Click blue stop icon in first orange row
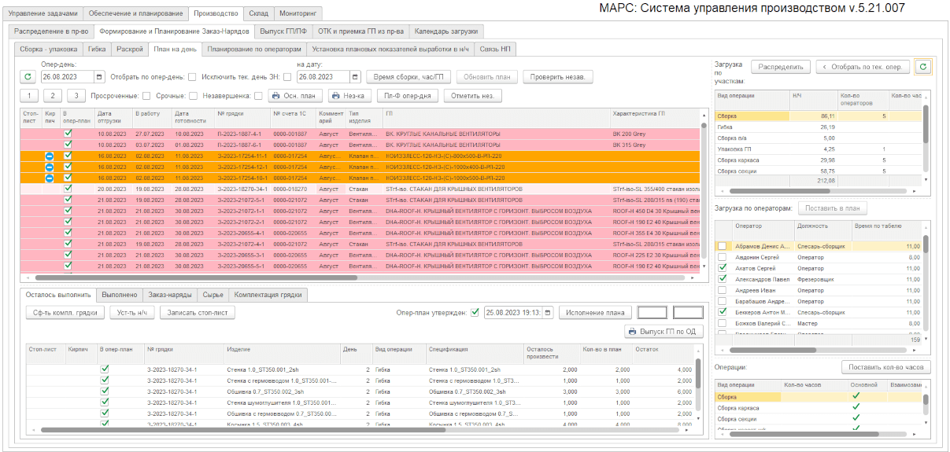 click(x=49, y=156)
